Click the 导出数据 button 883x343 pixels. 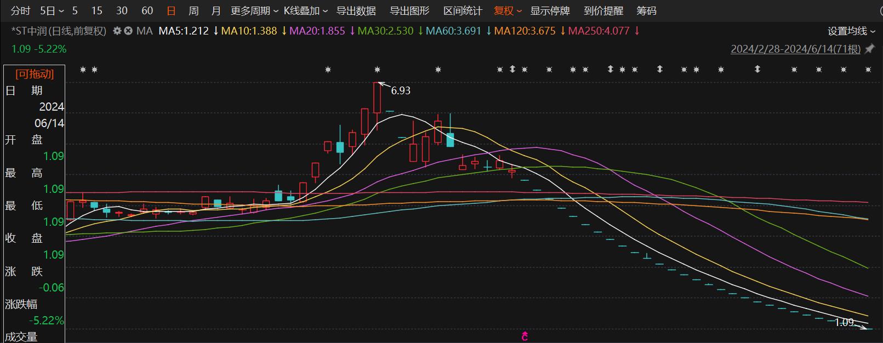point(356,11)
